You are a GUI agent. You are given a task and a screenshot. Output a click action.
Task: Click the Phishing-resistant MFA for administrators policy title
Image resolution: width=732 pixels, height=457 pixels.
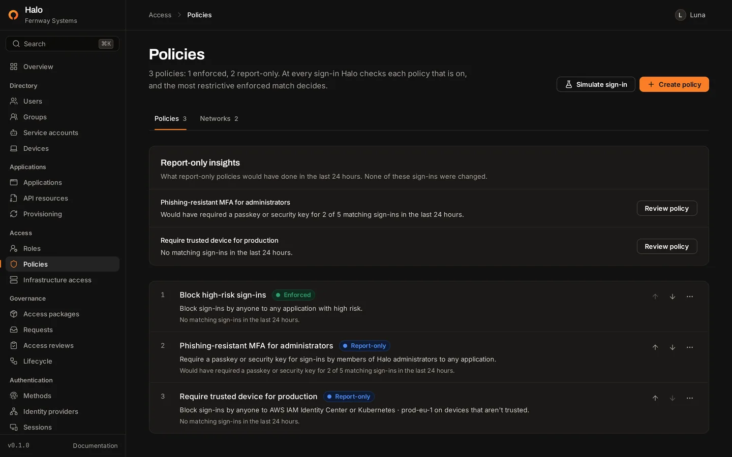[256, 346]
